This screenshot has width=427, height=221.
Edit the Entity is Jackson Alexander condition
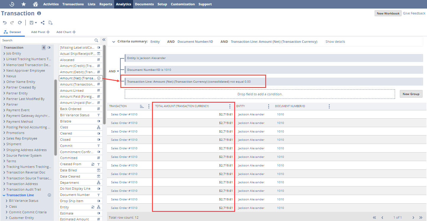click(274, 58)
